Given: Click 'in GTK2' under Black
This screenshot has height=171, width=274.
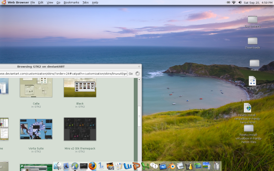Looking at the screenshot, I should 80,107.
